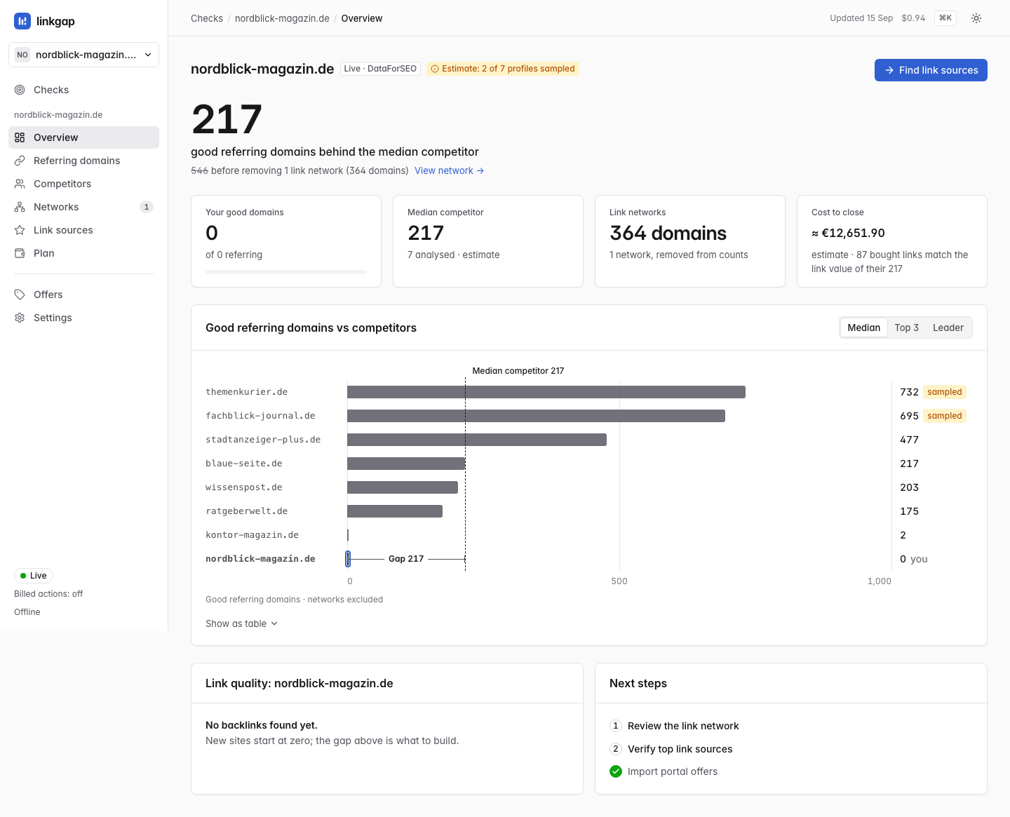1010x817 pixels.
Task: Click Review the link network step
Action: pos(682,726)
